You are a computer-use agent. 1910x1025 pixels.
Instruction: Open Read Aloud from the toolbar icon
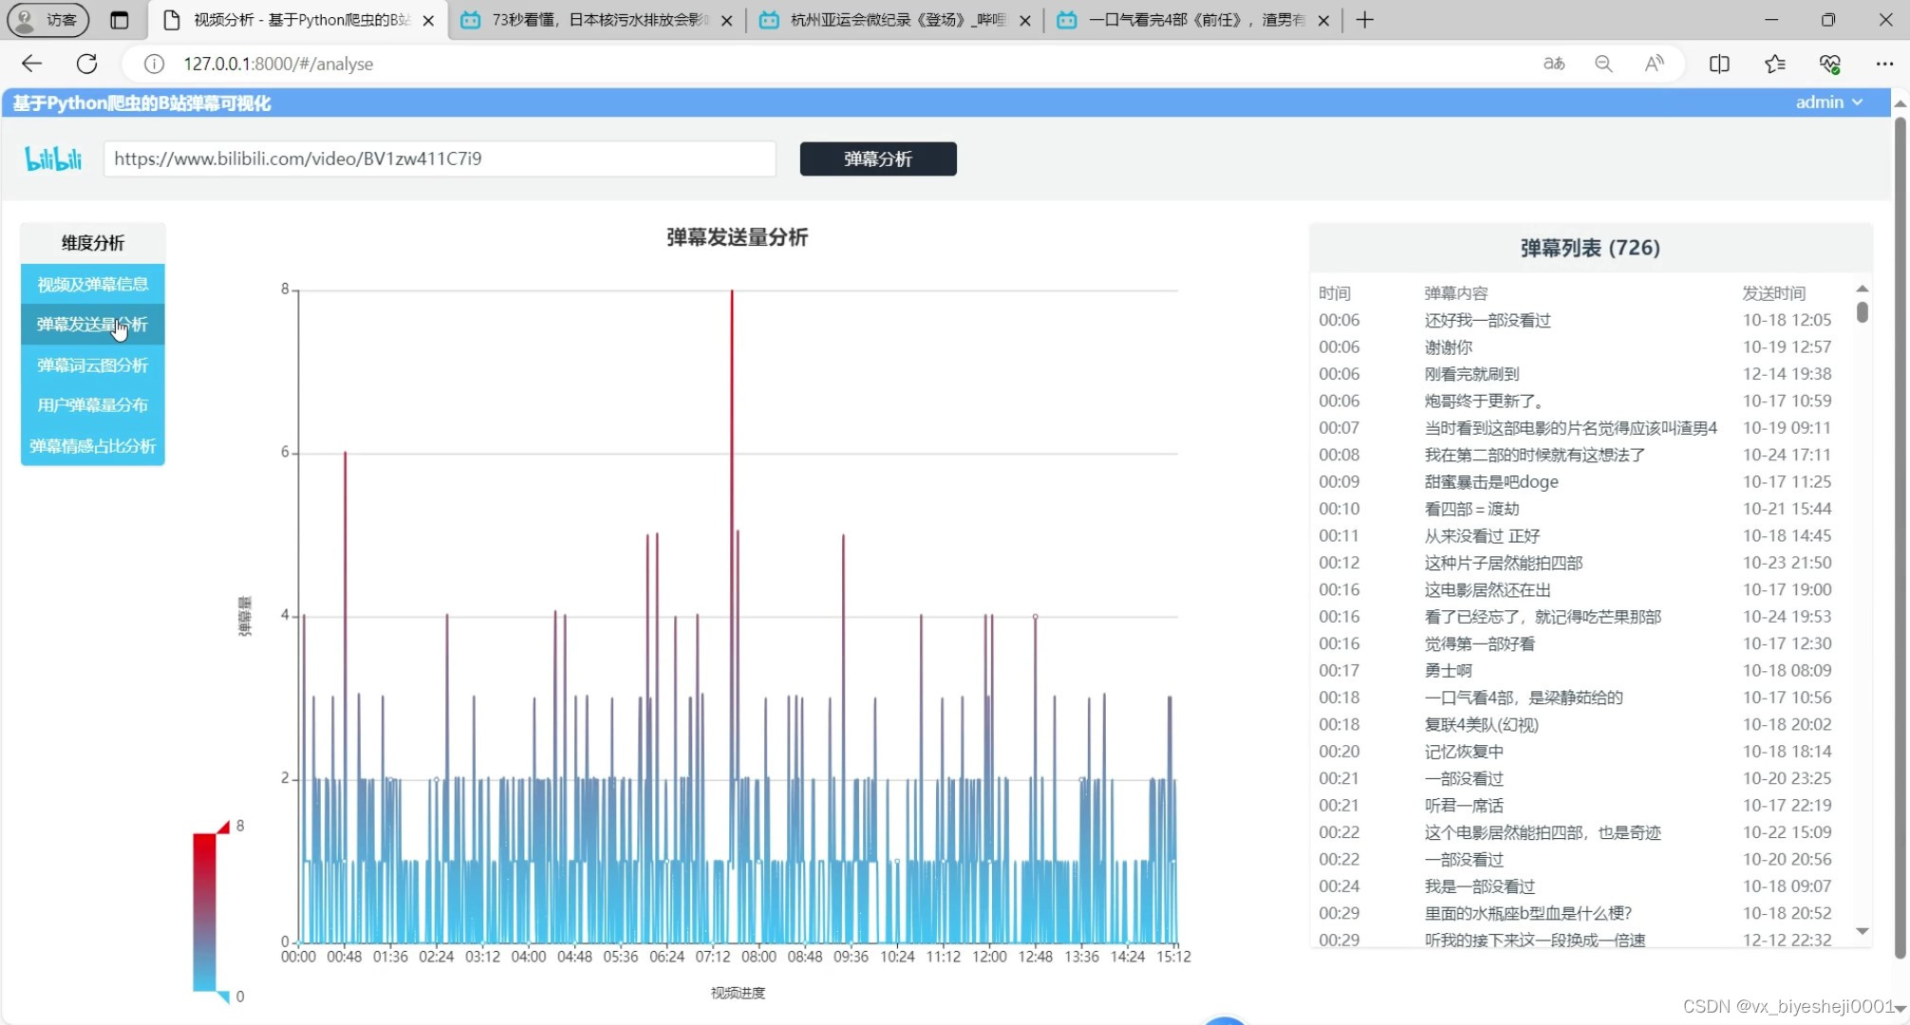[x=1654, y=64]
